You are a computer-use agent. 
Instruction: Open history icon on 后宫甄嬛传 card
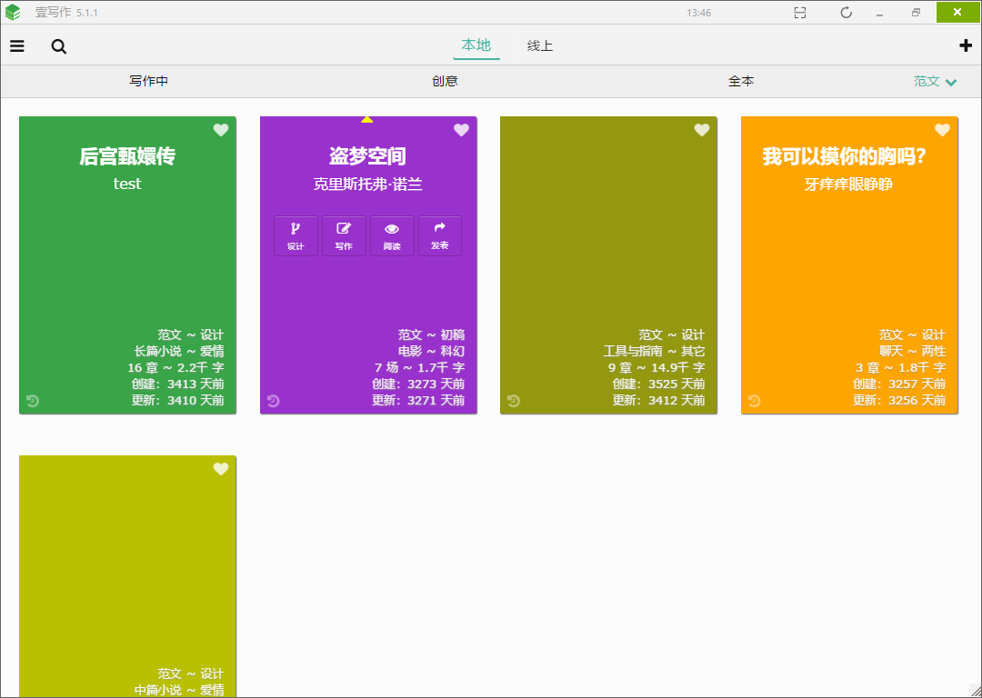click(x=33, y=401)
